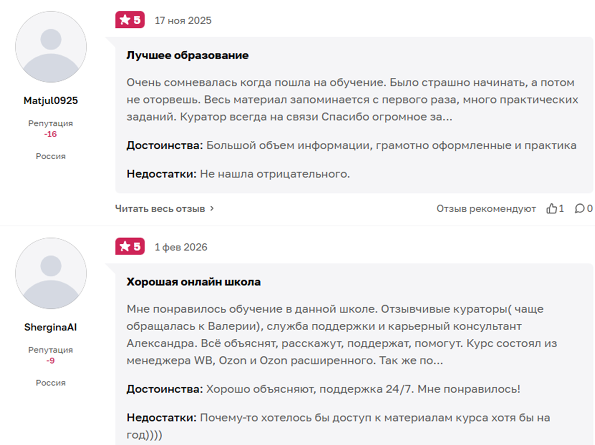Image resolution: width=595 pixels, height=445 pixels.
Task: Click the truncated text of SherginaAI's review
Action: tap(341, 335)
